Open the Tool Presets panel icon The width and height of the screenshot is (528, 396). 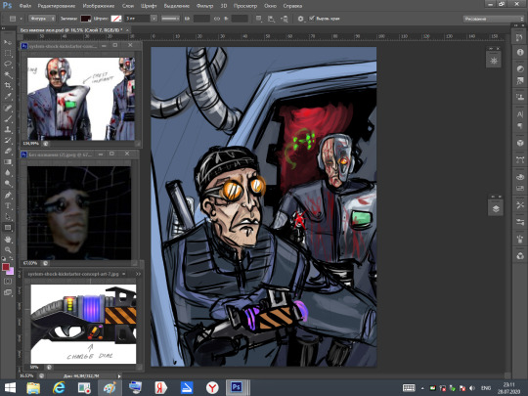point(520,205)
